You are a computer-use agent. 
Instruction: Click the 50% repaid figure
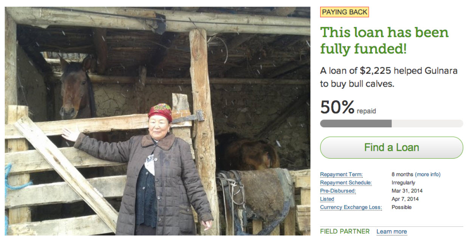click(348, 107)
